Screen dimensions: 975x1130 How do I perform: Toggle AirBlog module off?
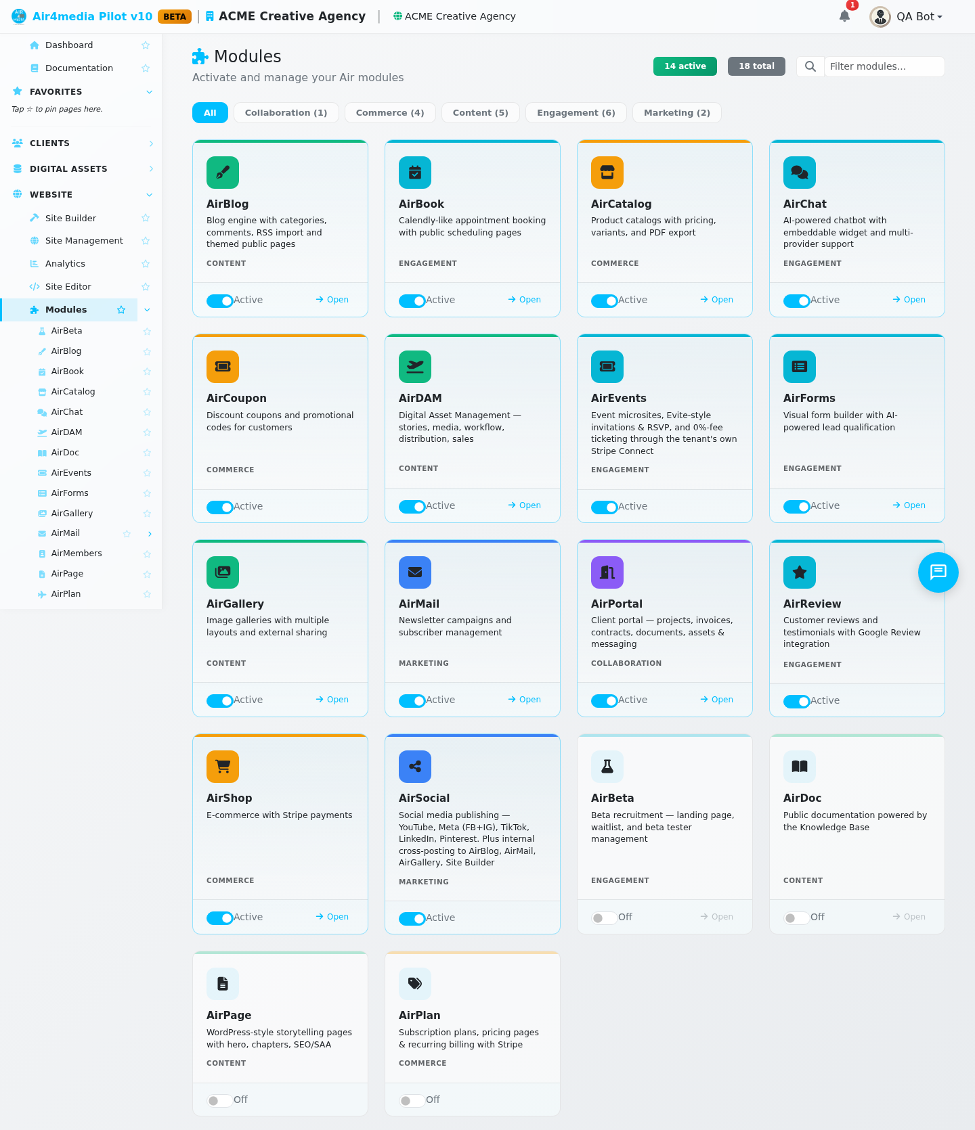tap(220, 300)
